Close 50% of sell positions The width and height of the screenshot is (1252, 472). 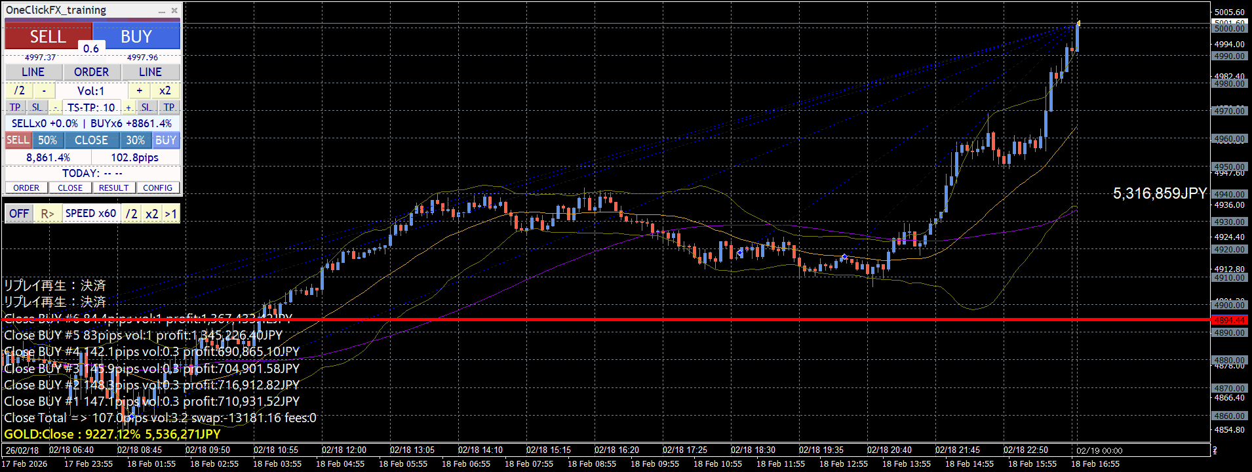(47, 140)
